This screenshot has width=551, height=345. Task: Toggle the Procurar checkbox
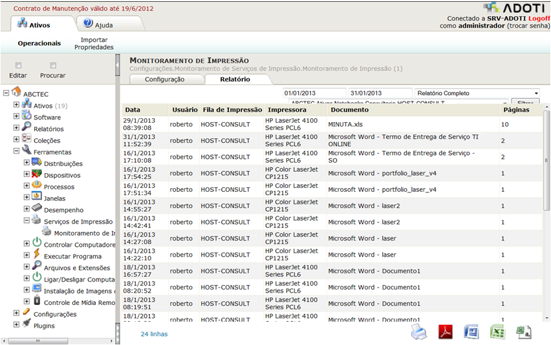(x=53, y=65)
